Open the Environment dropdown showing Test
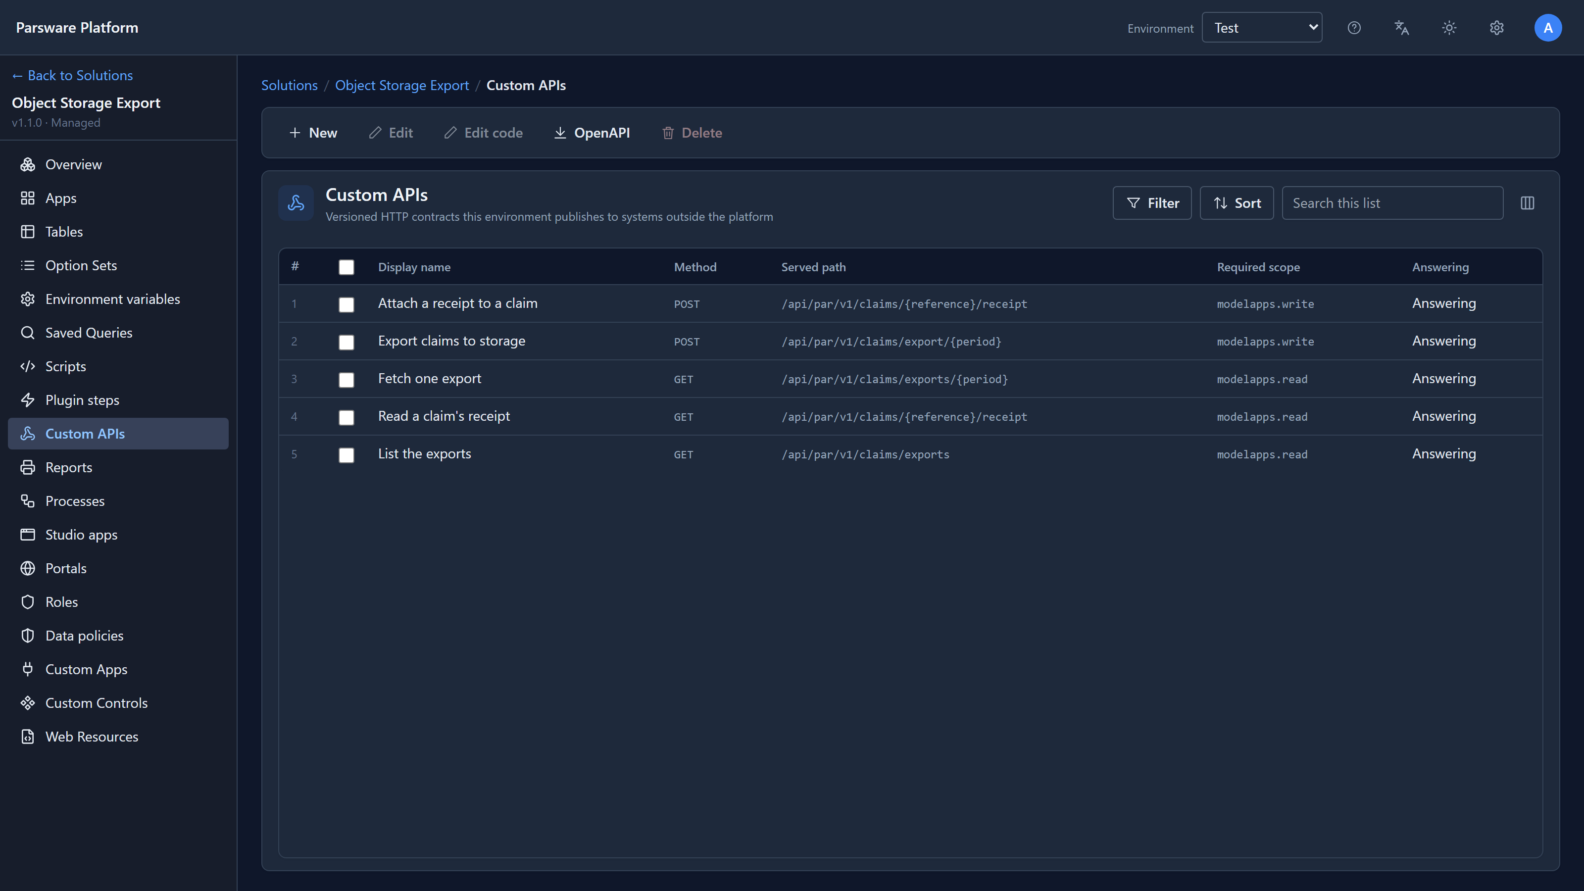 click(x=1262, y=28)
